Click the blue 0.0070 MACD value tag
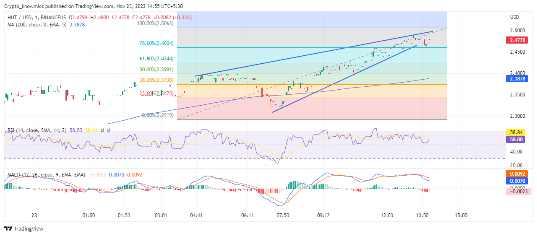The height and width of the screenshot is (236, 537). click(x=516, y=181)
